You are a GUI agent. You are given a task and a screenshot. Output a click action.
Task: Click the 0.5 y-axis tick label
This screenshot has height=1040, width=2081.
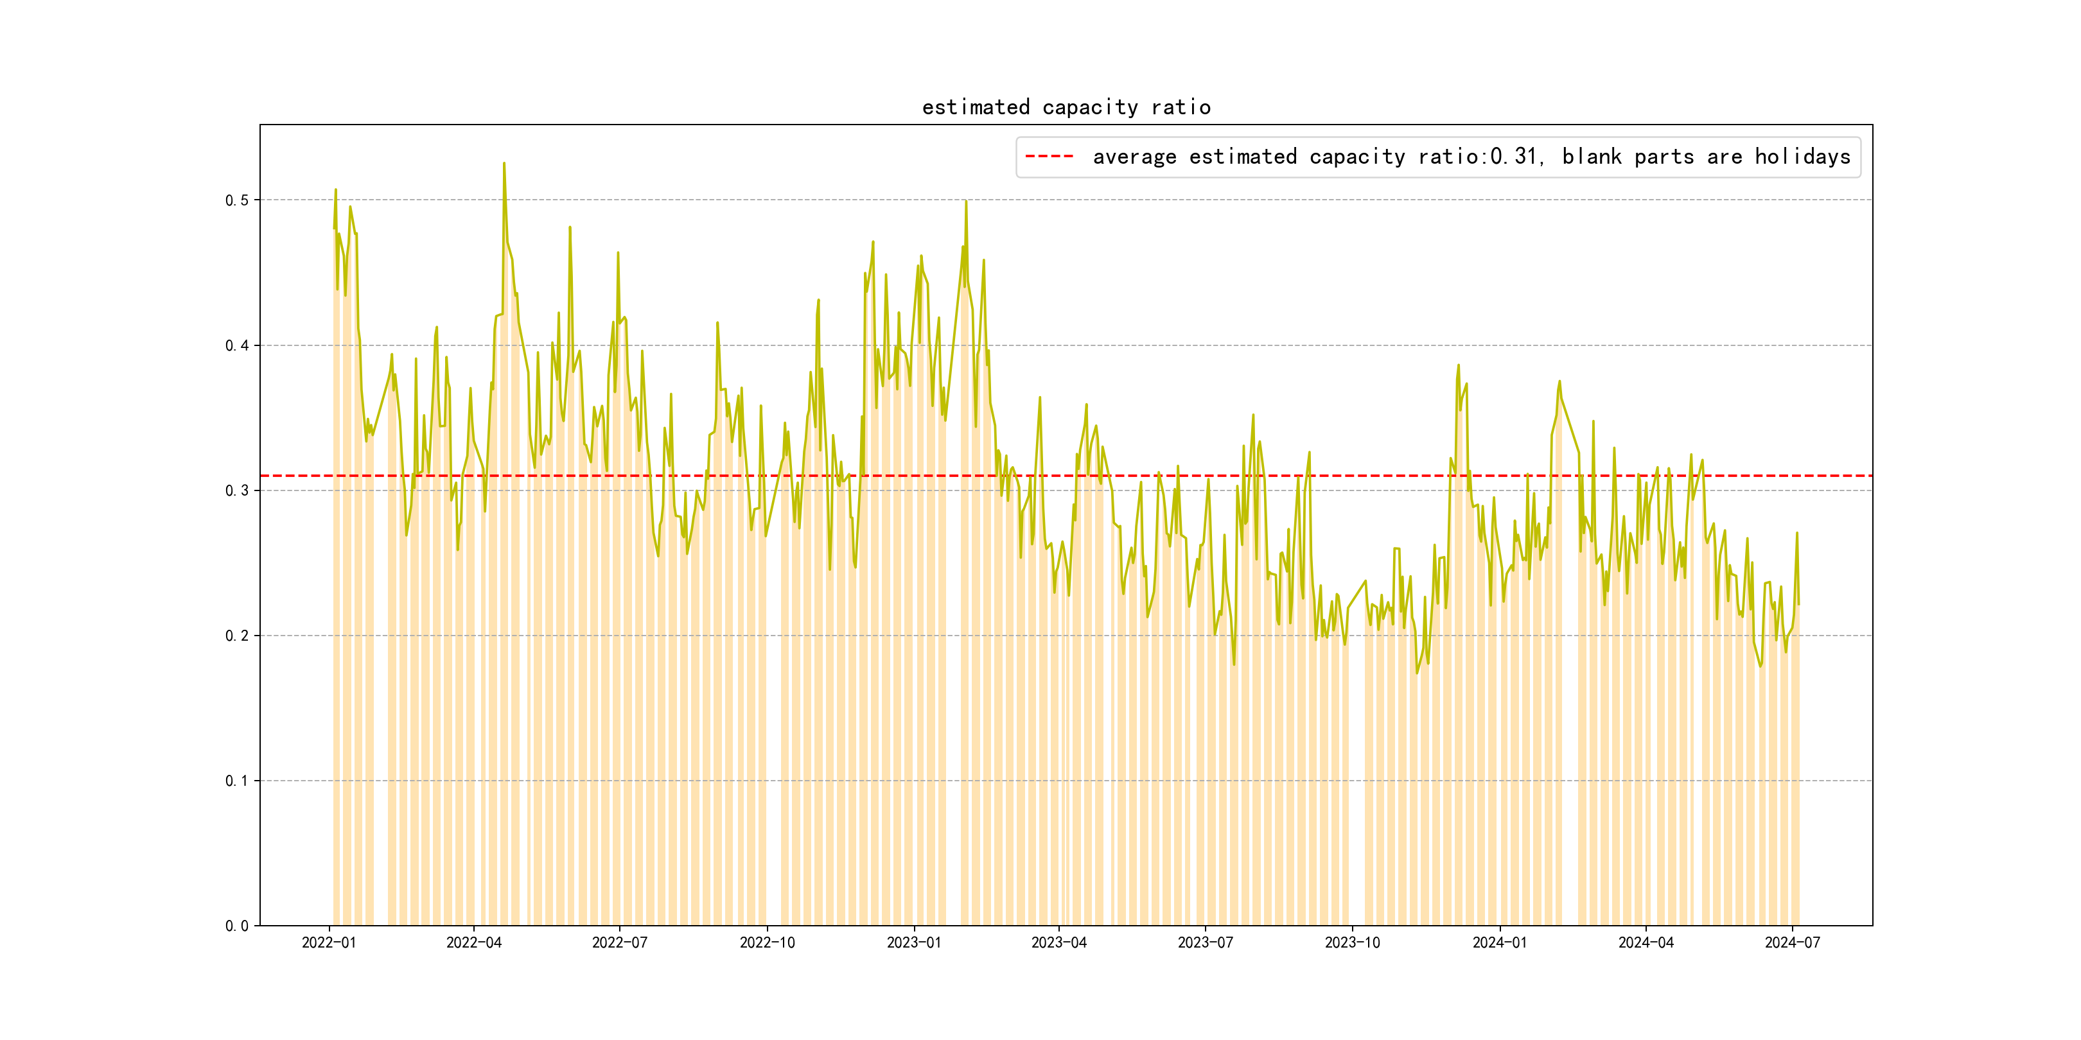point(237,200)
